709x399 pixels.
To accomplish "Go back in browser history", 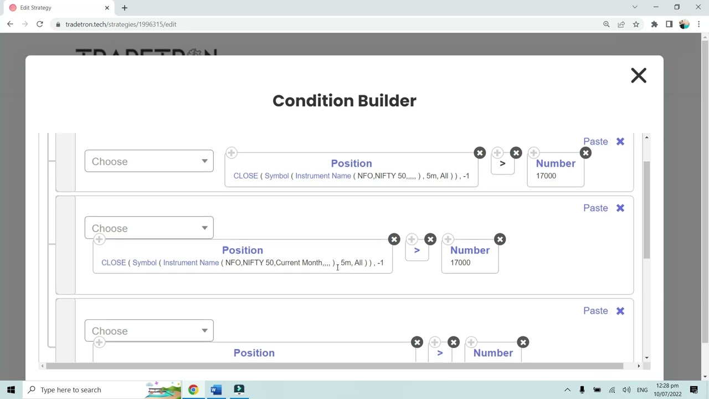I will tap(10, 24).
